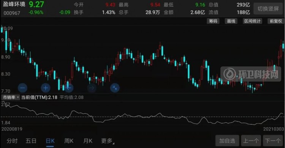The height and width of the screenshot is (148, 285).
Task: Switch to the 五日 tab
Action: 31,141
